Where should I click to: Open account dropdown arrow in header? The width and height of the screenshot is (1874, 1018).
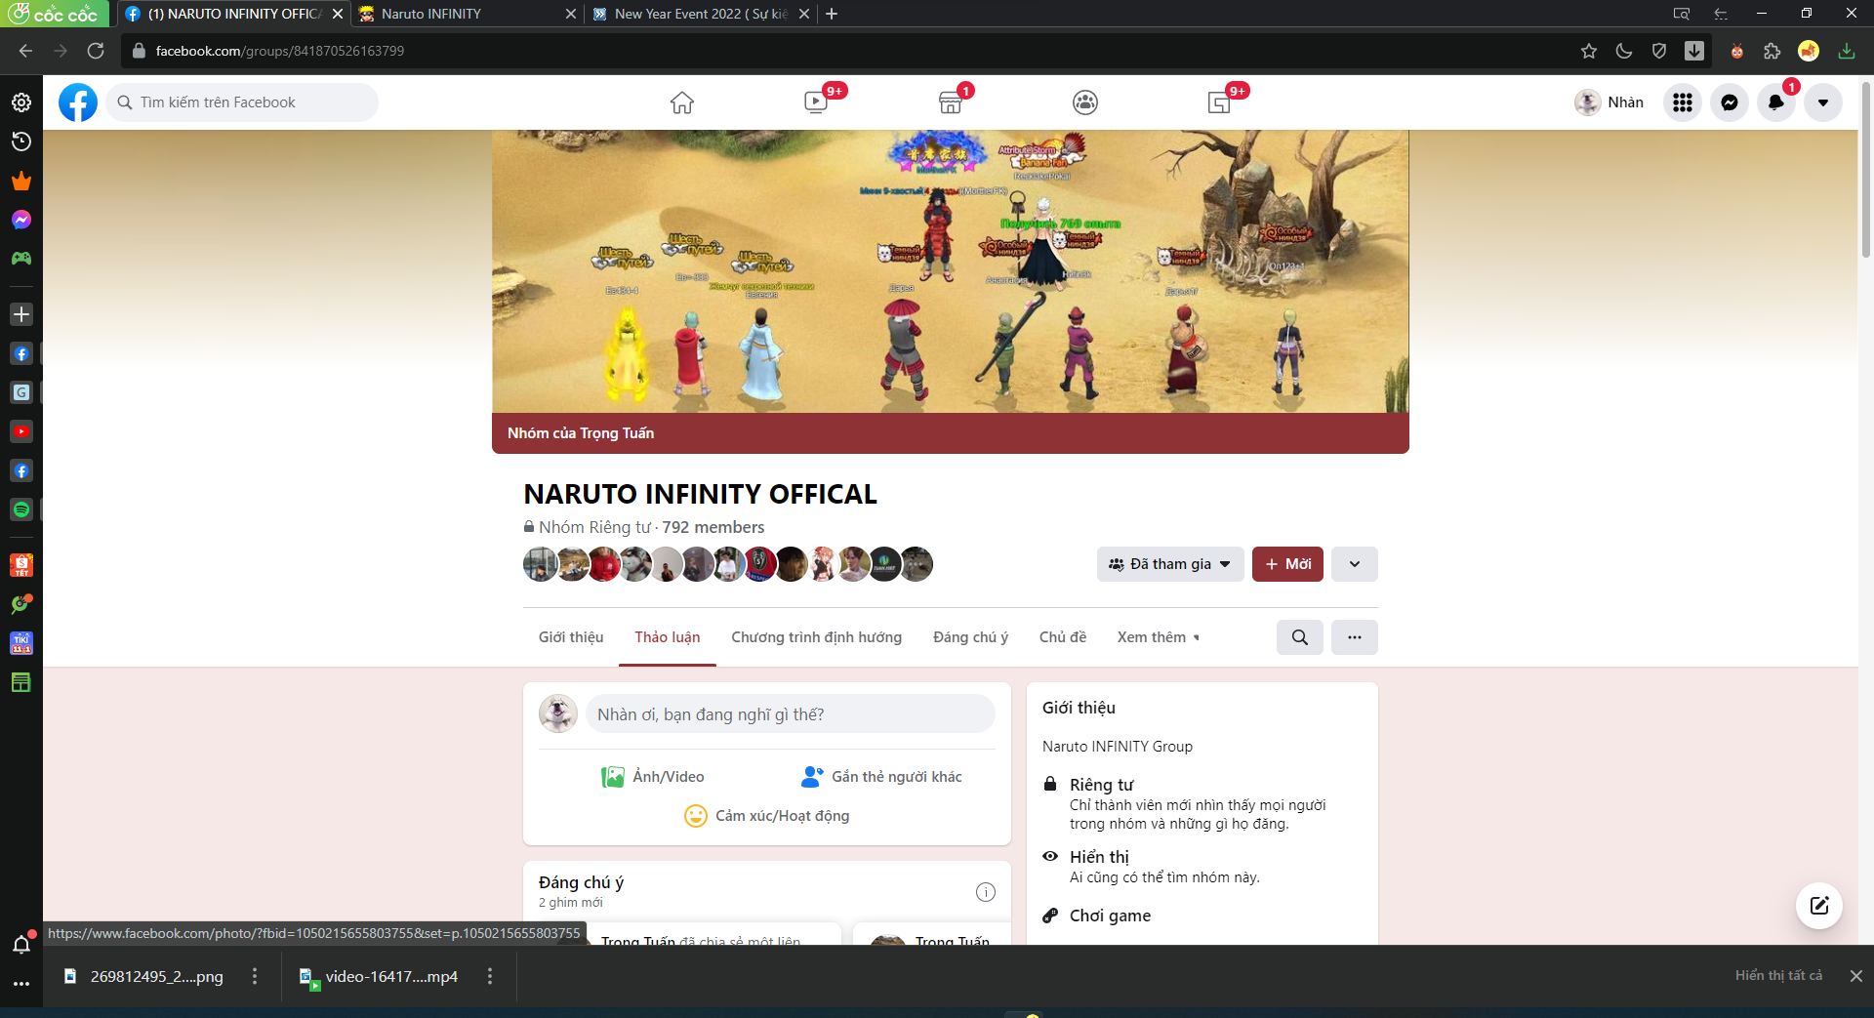(1823, 102)
